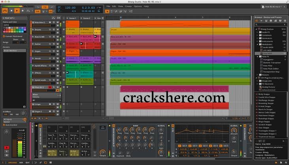Open the browser settings gear tab
The height and width of the screenshot is (165, 289).
click(285, 21)
